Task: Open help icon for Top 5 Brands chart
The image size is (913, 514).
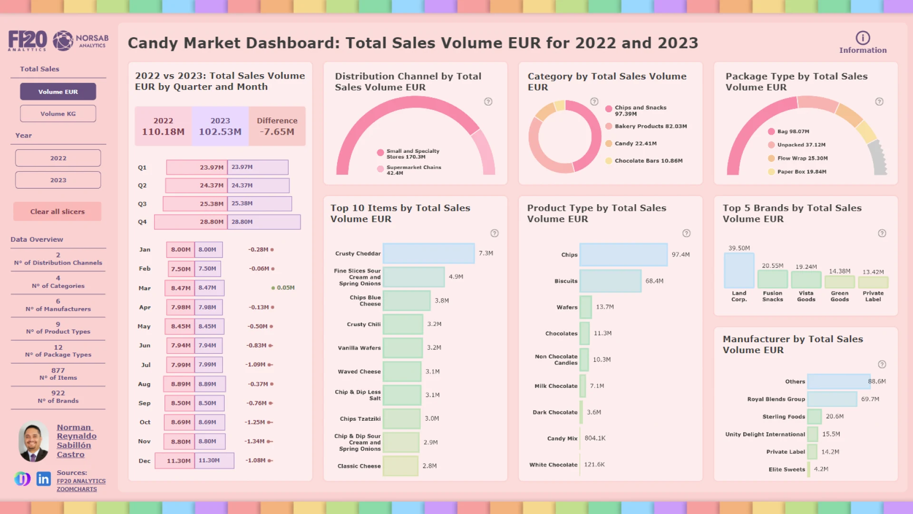Action: tap(882, 233)
